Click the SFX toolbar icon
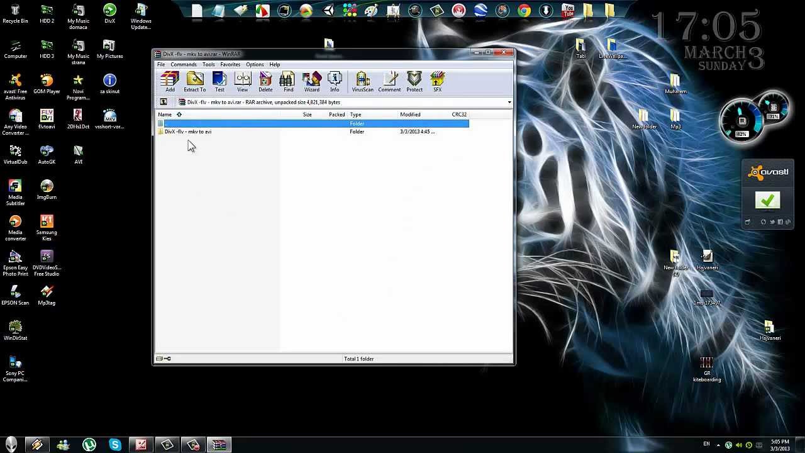Viewport: 805px width, 453px height. (437, 82)
